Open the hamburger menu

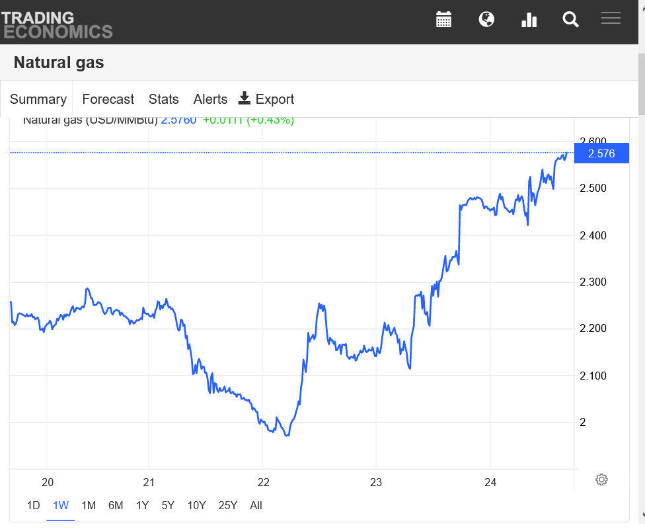(611, 19)
